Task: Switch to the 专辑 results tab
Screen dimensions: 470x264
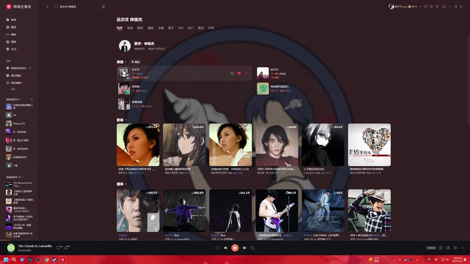Action: point(161,28)
